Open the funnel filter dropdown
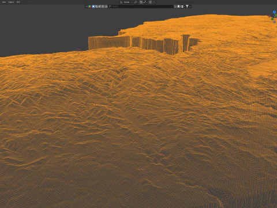The height and width of the screenshot is (208, 277). point(188,6)
